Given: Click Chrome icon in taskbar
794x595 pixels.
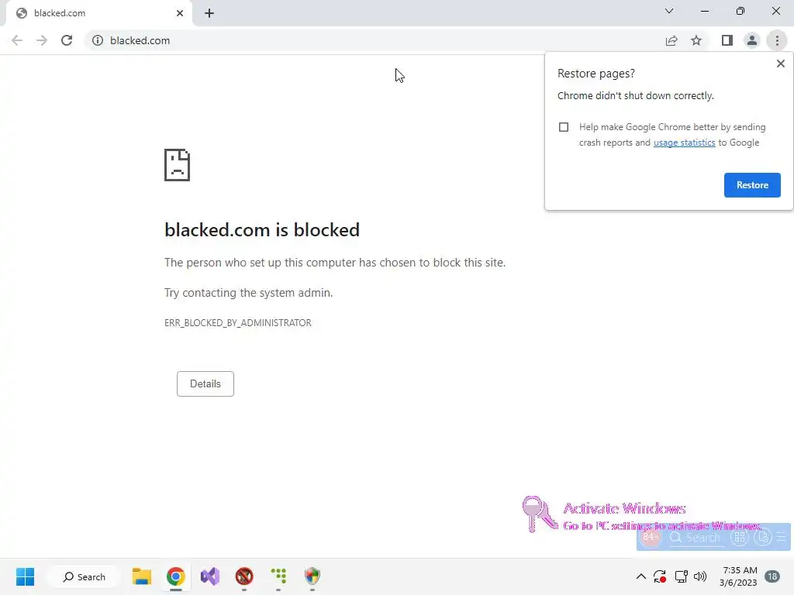Looking at the screenshot, I should pyautogui.click(x=176, y=576).
